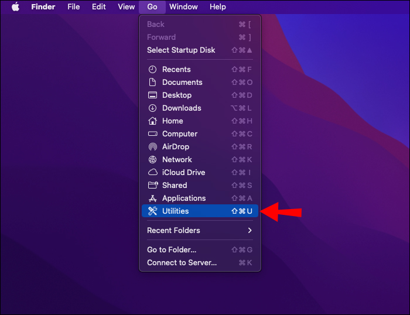This screenshot has width=410, height=315.
Task: Choose Connect to Server… entry
Action: point(200,262)
